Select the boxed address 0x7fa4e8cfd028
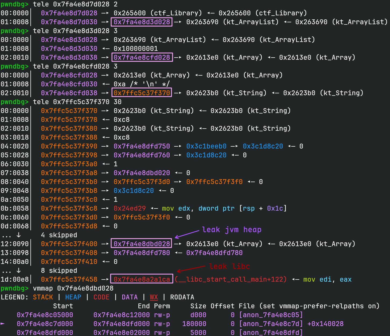 tap(142, 57)
